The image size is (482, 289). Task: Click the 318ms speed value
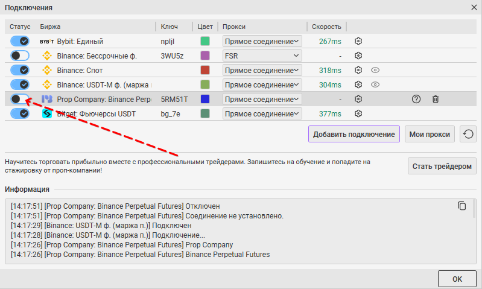pos(330,70)
